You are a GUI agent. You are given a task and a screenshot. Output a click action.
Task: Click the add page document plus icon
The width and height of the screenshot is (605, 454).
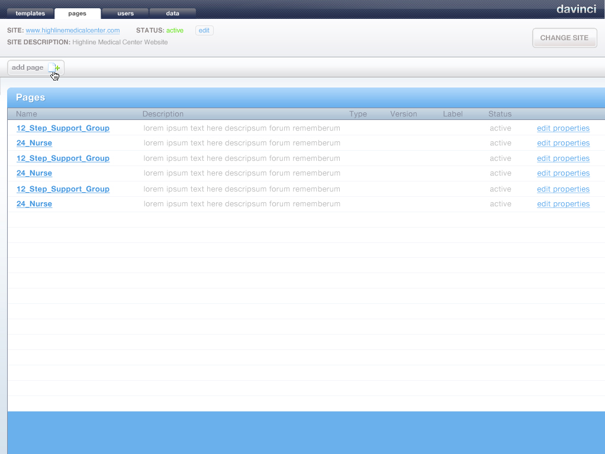click(54, 68)
